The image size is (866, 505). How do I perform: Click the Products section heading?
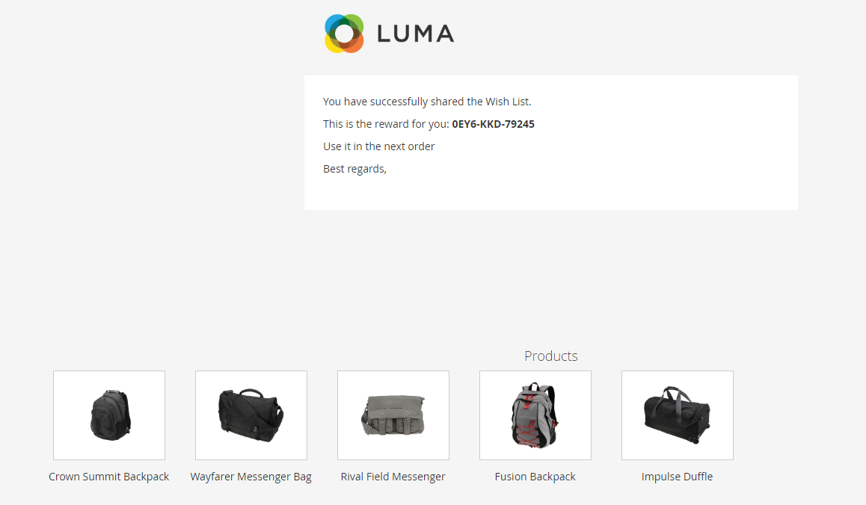click(550, 356)
